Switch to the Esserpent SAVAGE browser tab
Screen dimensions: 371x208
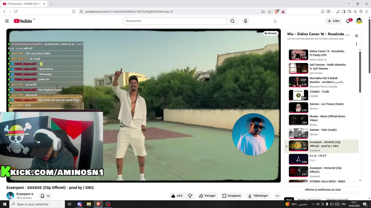pyautogui.click(x=24, y=4)
